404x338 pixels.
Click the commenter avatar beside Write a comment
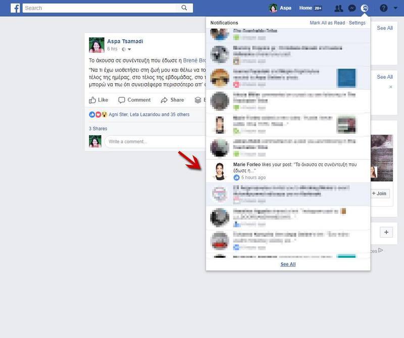[95, 141]
